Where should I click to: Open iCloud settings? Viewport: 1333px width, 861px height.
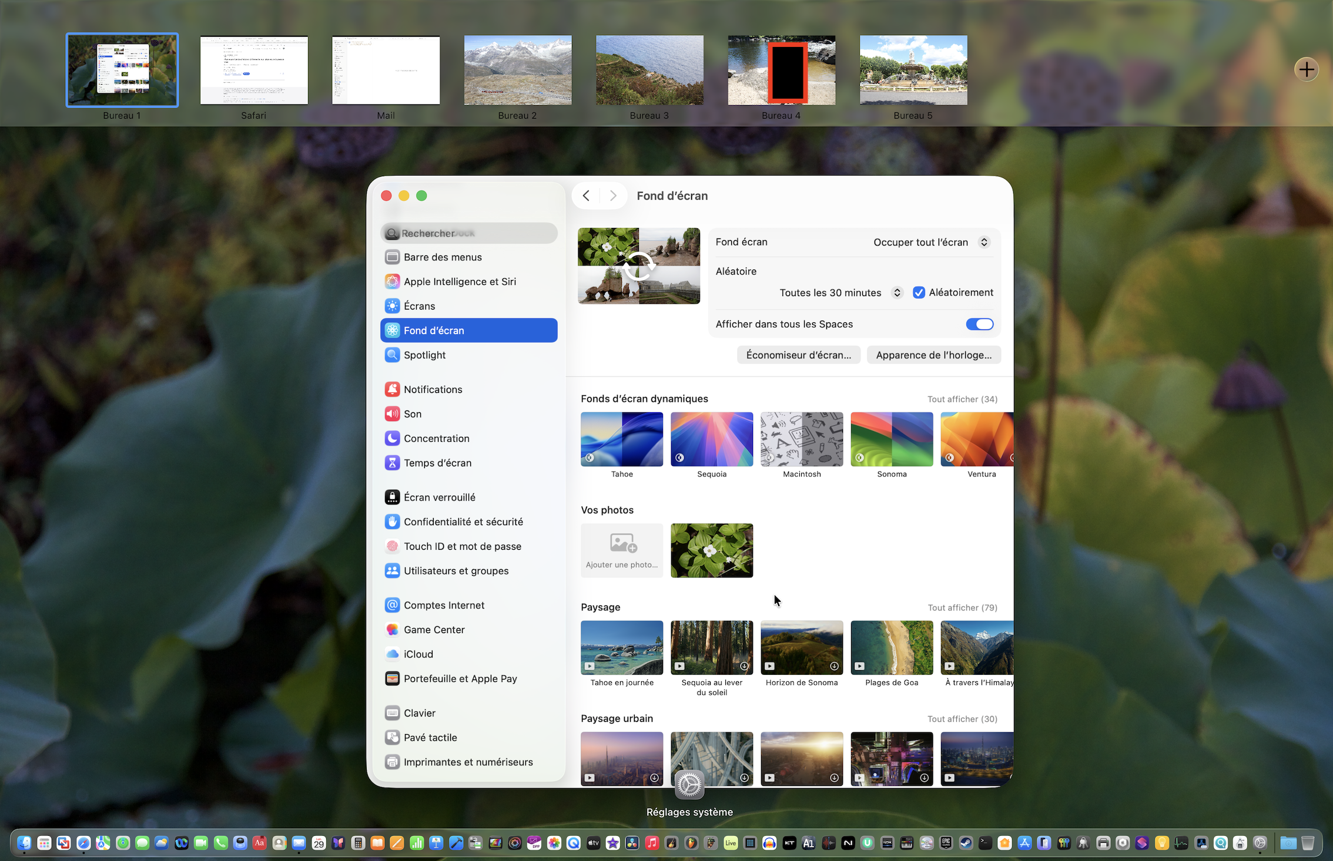pos(418,654)
